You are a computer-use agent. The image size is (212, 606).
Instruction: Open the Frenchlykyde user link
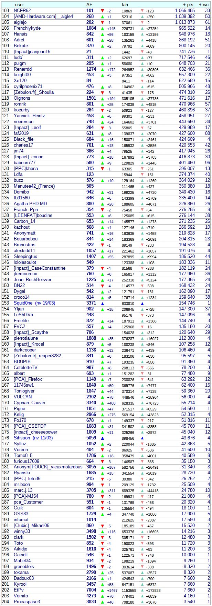[27, 28]
